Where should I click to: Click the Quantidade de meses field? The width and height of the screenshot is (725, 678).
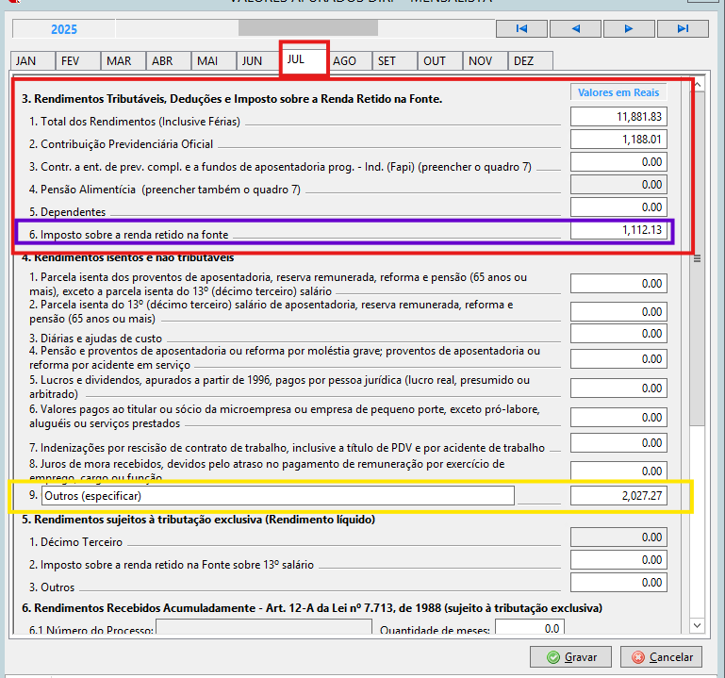click(530, 627)
